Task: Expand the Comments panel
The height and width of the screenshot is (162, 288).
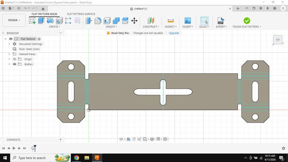Action: pos(60,139)
